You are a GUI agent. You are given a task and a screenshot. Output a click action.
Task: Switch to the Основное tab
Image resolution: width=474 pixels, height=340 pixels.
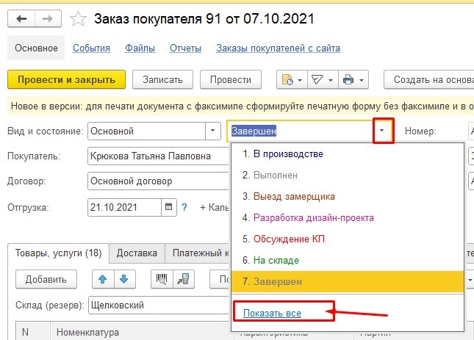tap(36, 48)
